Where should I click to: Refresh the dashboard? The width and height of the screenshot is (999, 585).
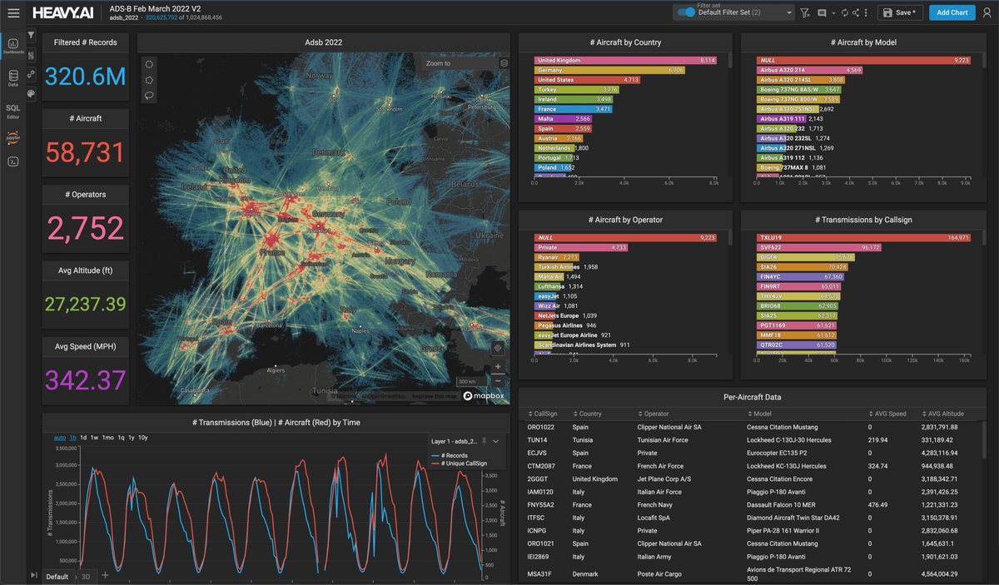pos(844,12)
